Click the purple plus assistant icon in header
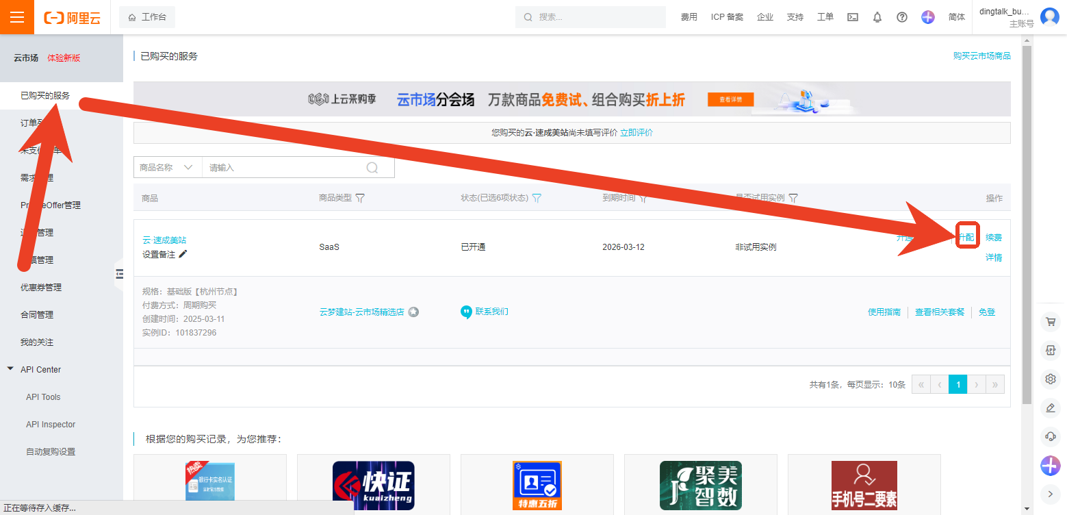 928,17
